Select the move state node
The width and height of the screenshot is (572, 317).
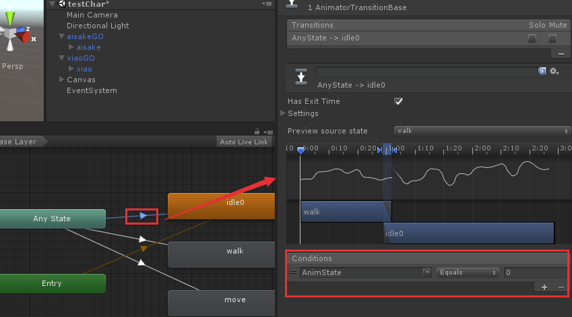pos(222,303)
